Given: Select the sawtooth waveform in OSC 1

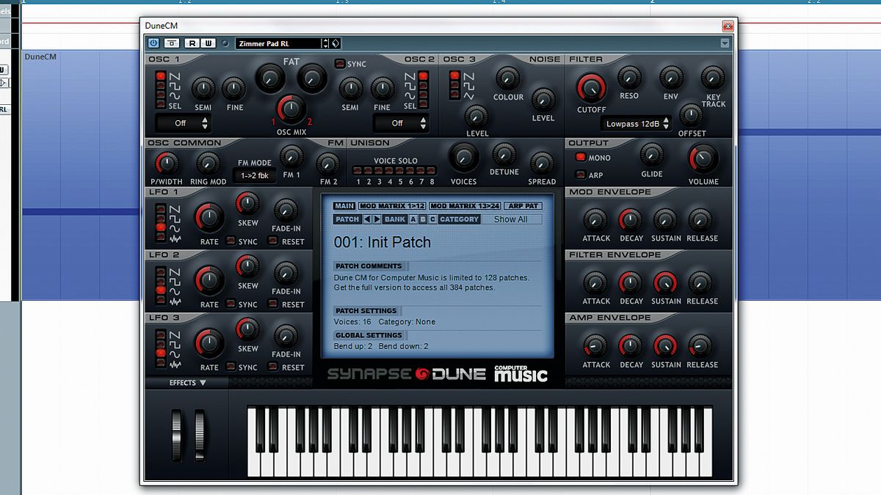Looking at the screenshot, I should [159, 76].
